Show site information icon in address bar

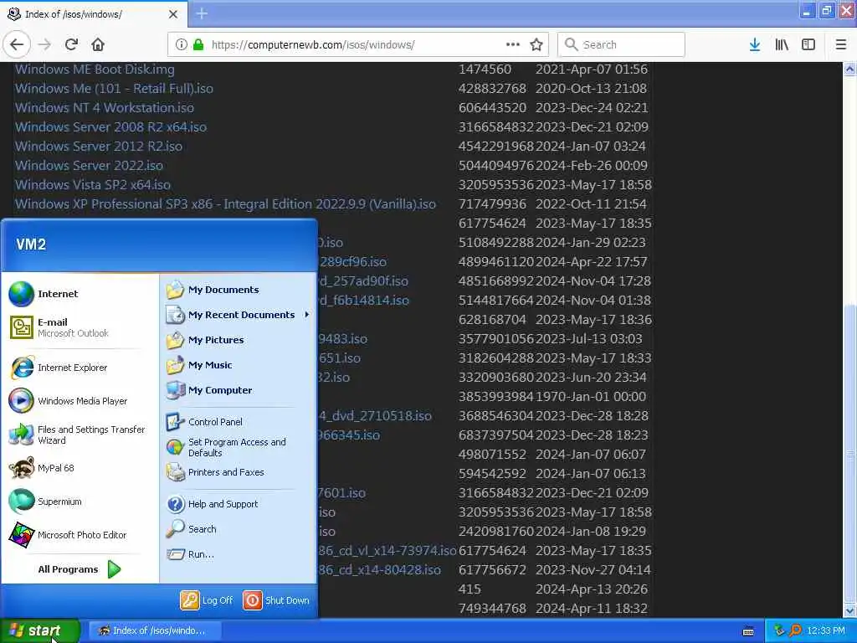[181, 44]
